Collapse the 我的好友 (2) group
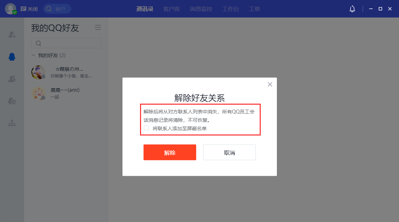The width and height of the screenshot is (399, 222). point(33,55)
